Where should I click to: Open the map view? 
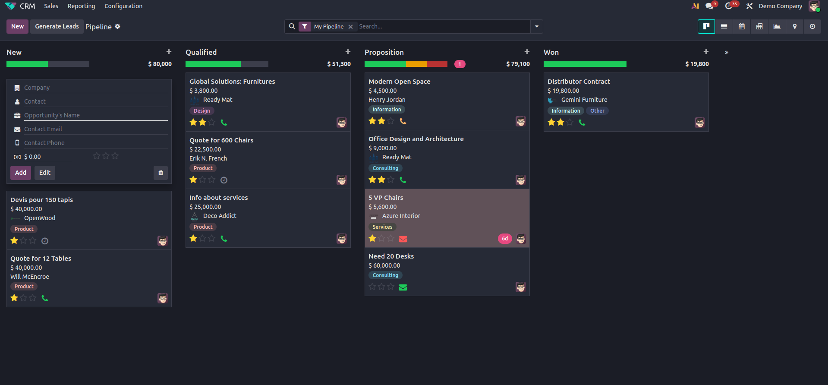795,27
